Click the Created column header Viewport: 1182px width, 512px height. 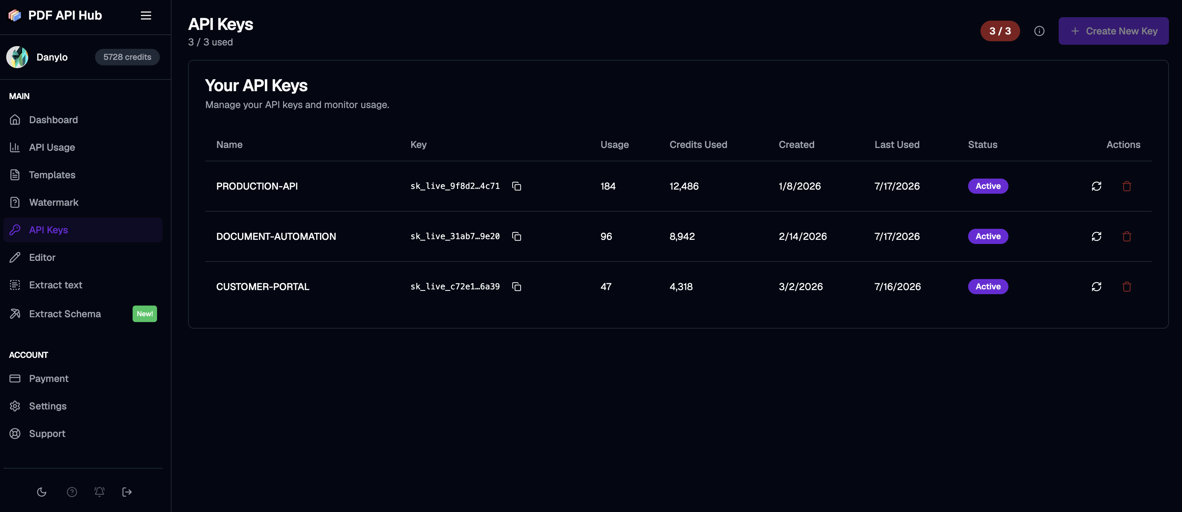pyautogui.click(x=796, y=145)
